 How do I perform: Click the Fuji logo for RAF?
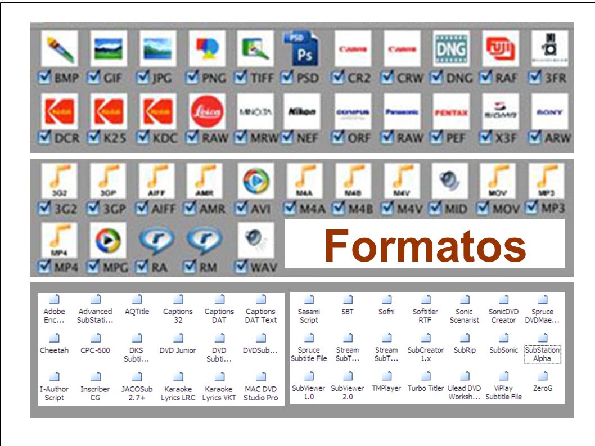click(x=501, y=49)
